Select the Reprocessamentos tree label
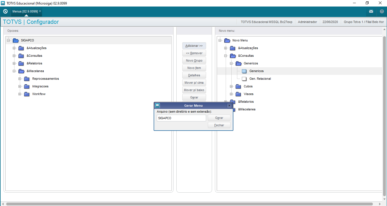 46,79
